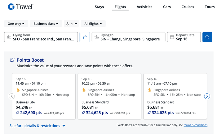Advance to next Points Boost offers

[207, 96]
